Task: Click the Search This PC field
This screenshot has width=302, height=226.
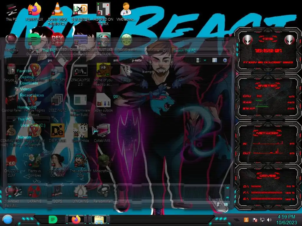Action: click(201, 51)
